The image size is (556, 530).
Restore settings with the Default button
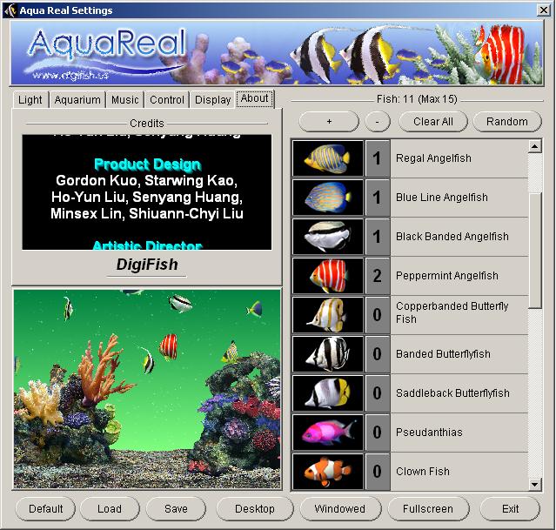coord(45,509)
